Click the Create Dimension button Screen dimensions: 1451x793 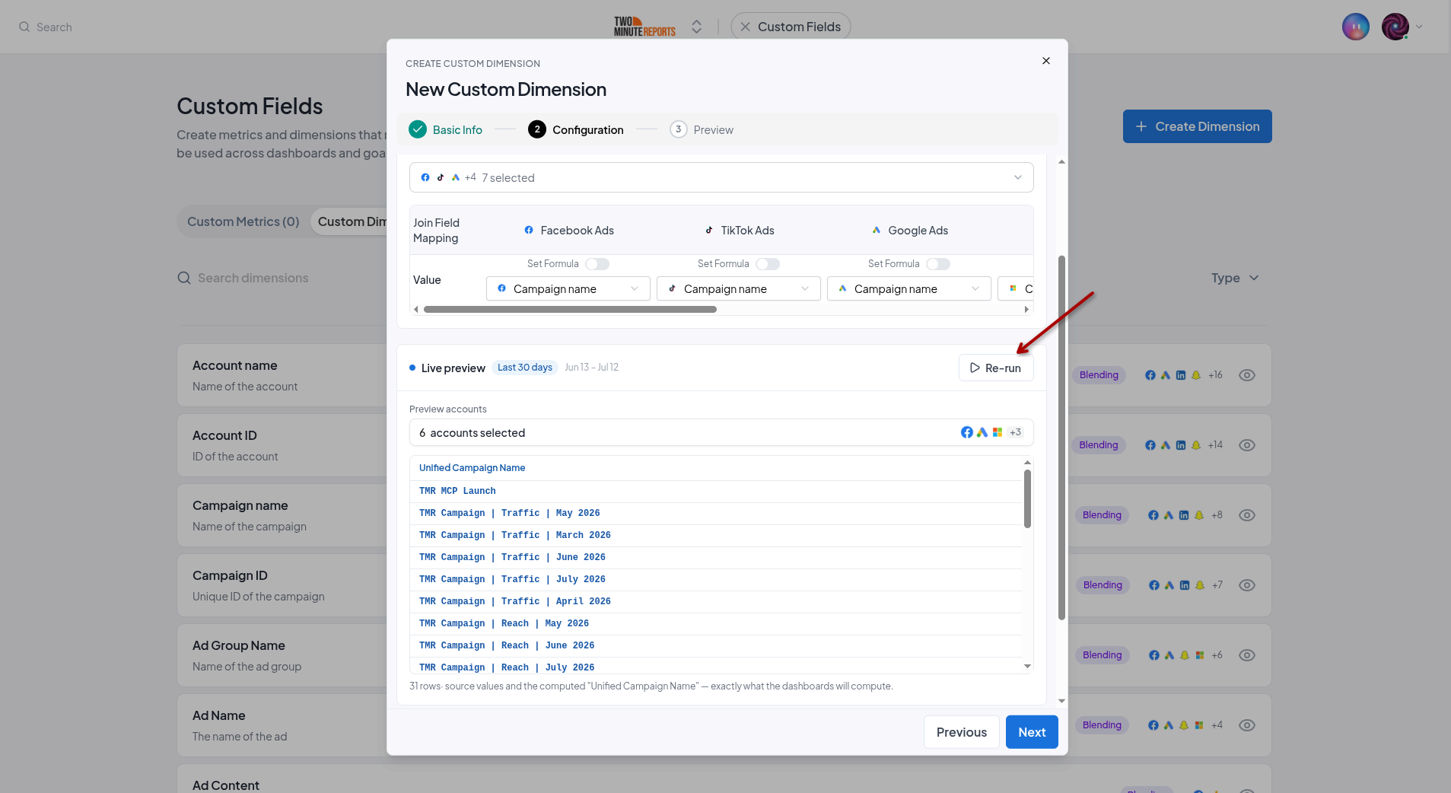point(1197,126)
